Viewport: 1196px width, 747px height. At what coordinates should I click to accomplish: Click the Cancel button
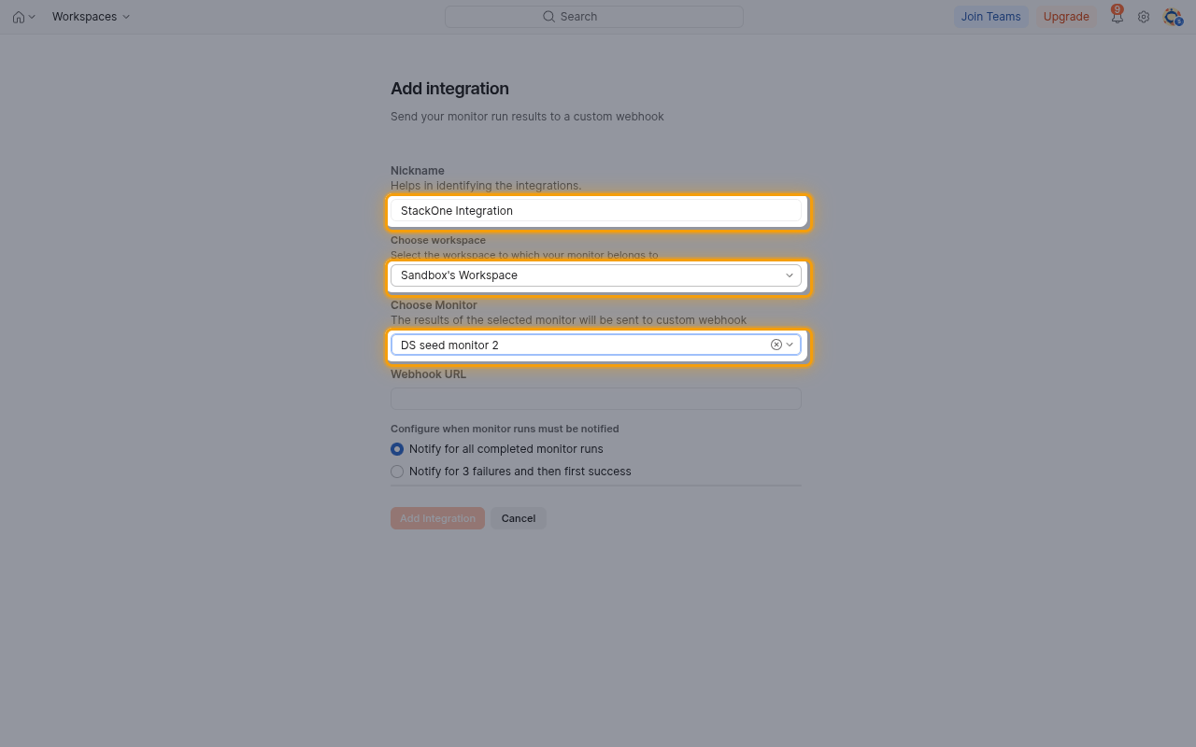click(x=519, y=518)
